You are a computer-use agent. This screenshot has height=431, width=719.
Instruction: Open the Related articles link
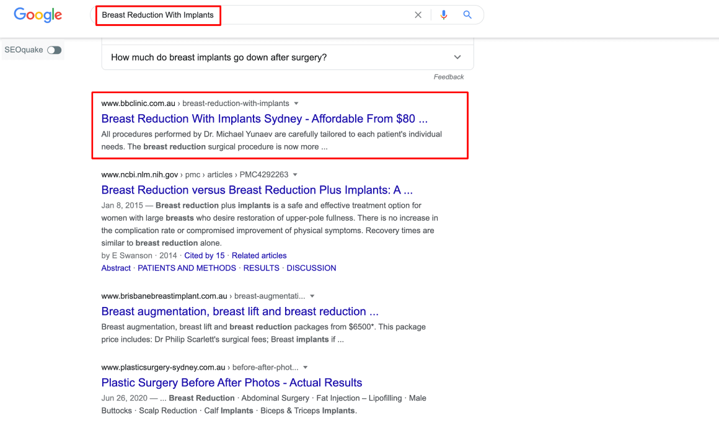[x=259, y=255]
